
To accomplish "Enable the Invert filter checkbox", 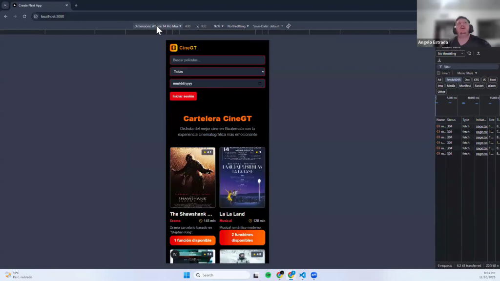I will (439, 73).
